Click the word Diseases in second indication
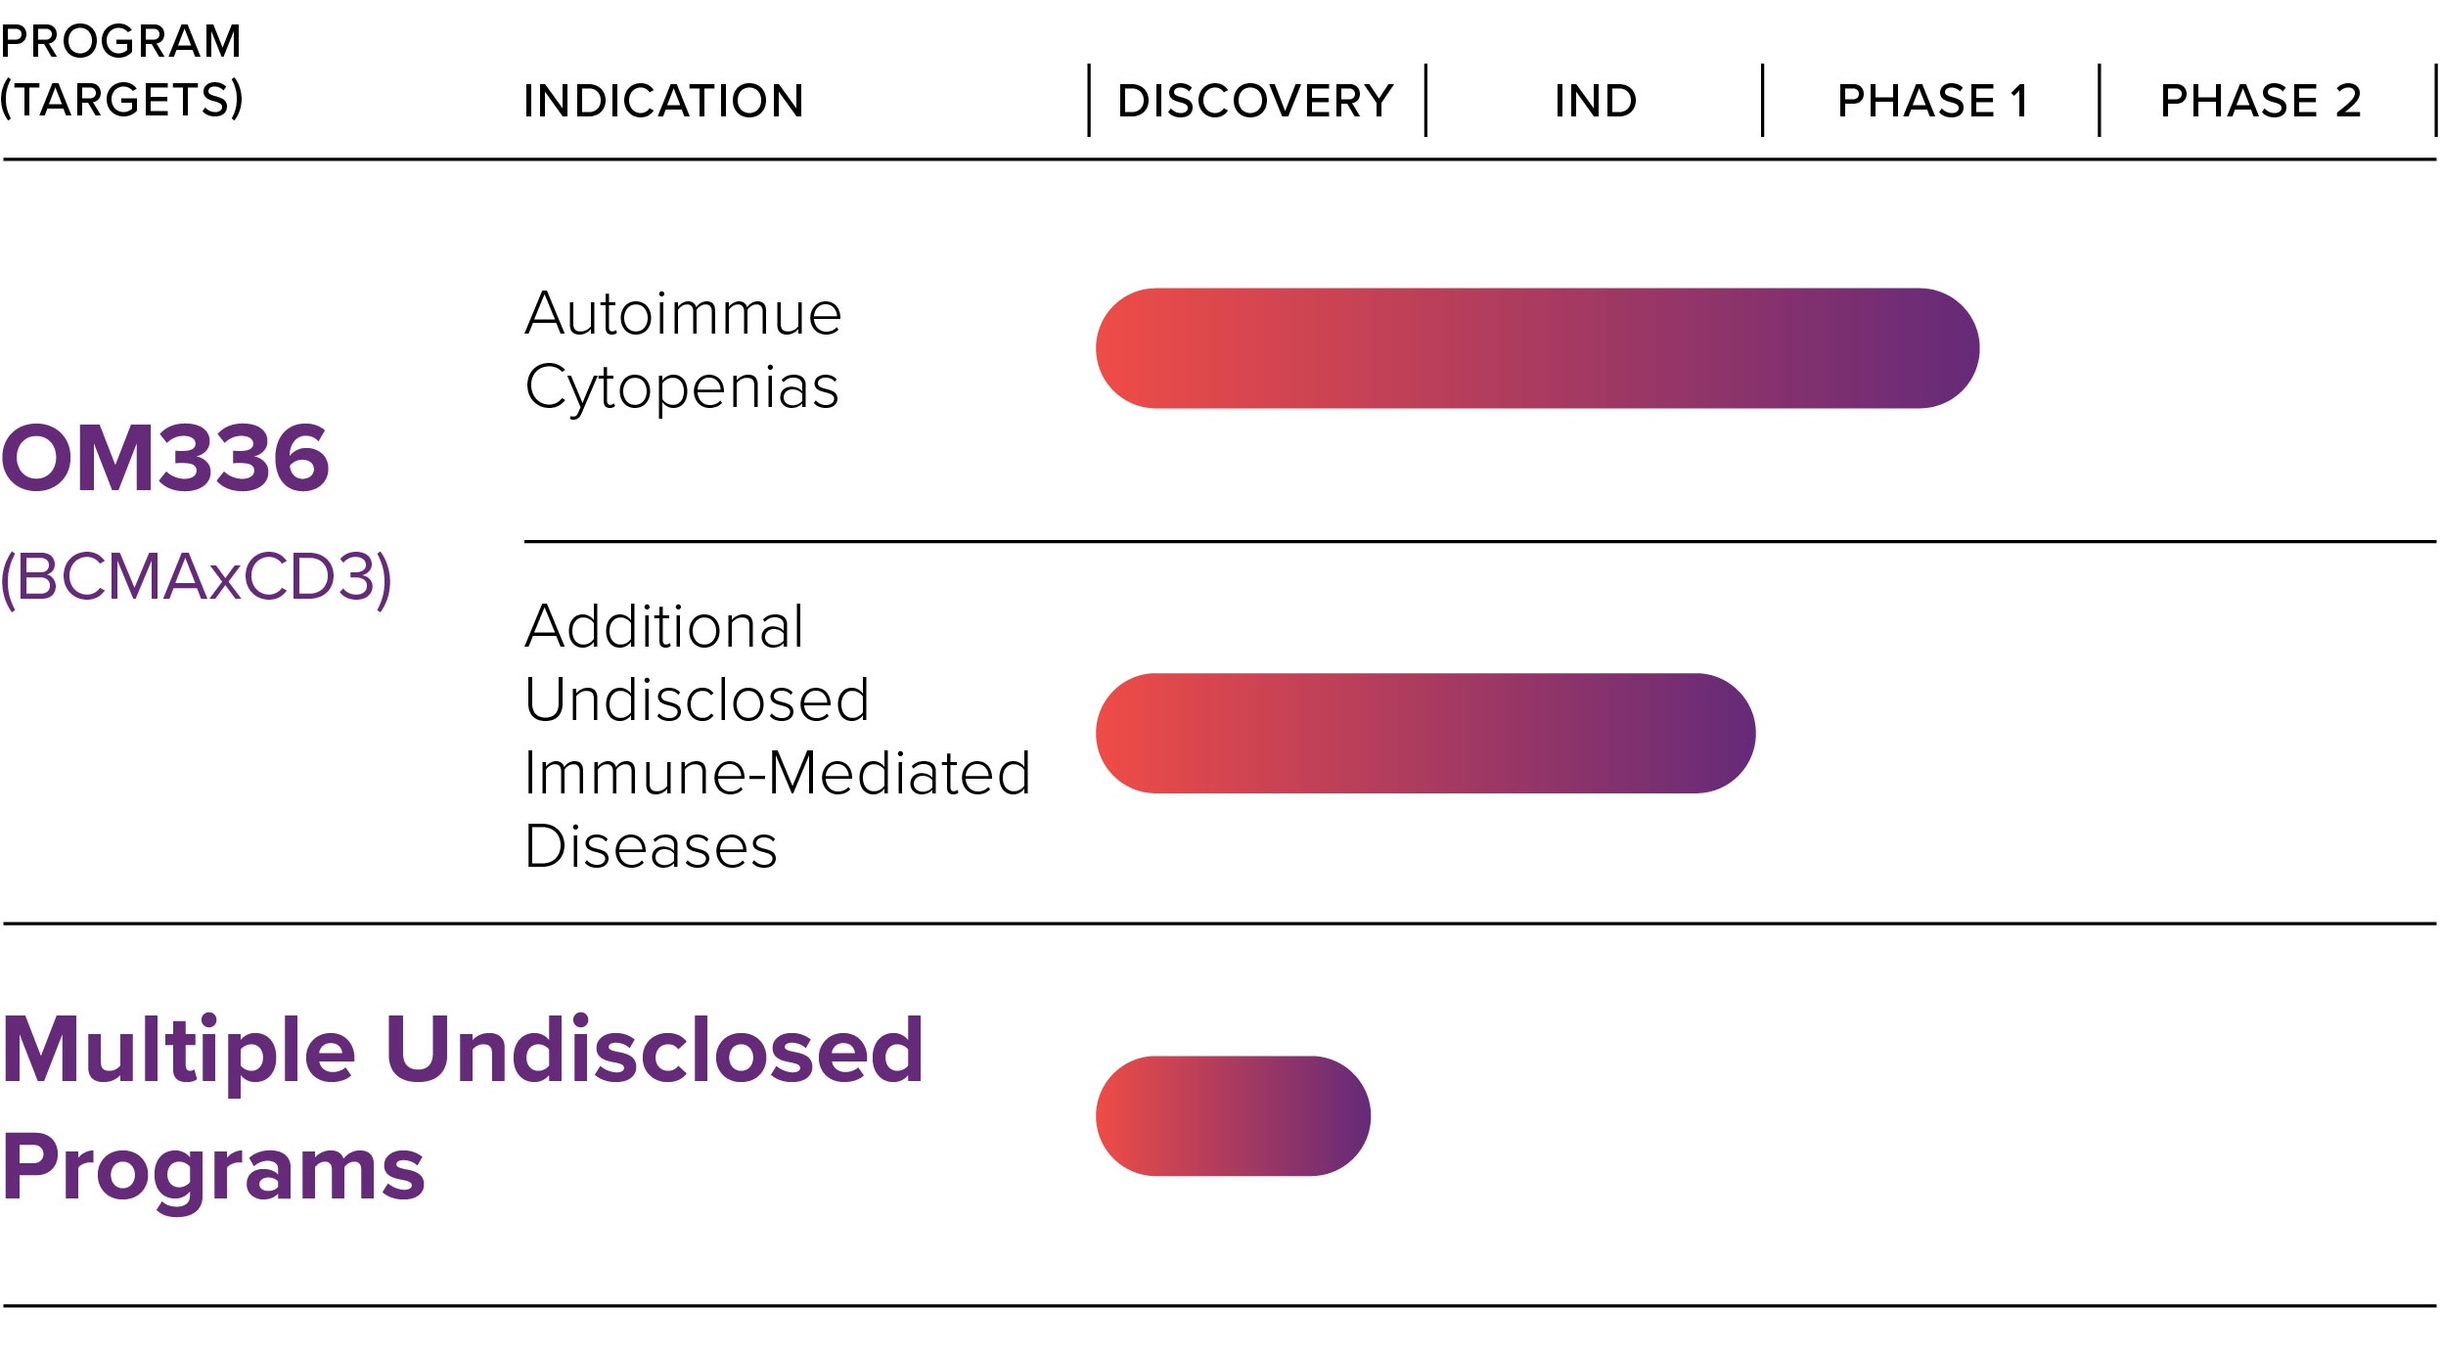This screenshot has width=2441, height=1353. tap(651, 845)
